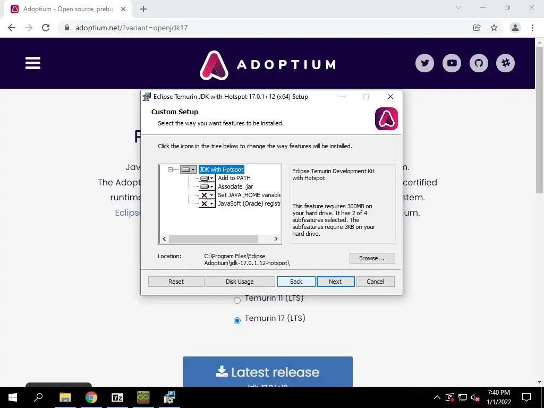
Task: Open Add to PATH install option dropdown
Action: (207, 178)
